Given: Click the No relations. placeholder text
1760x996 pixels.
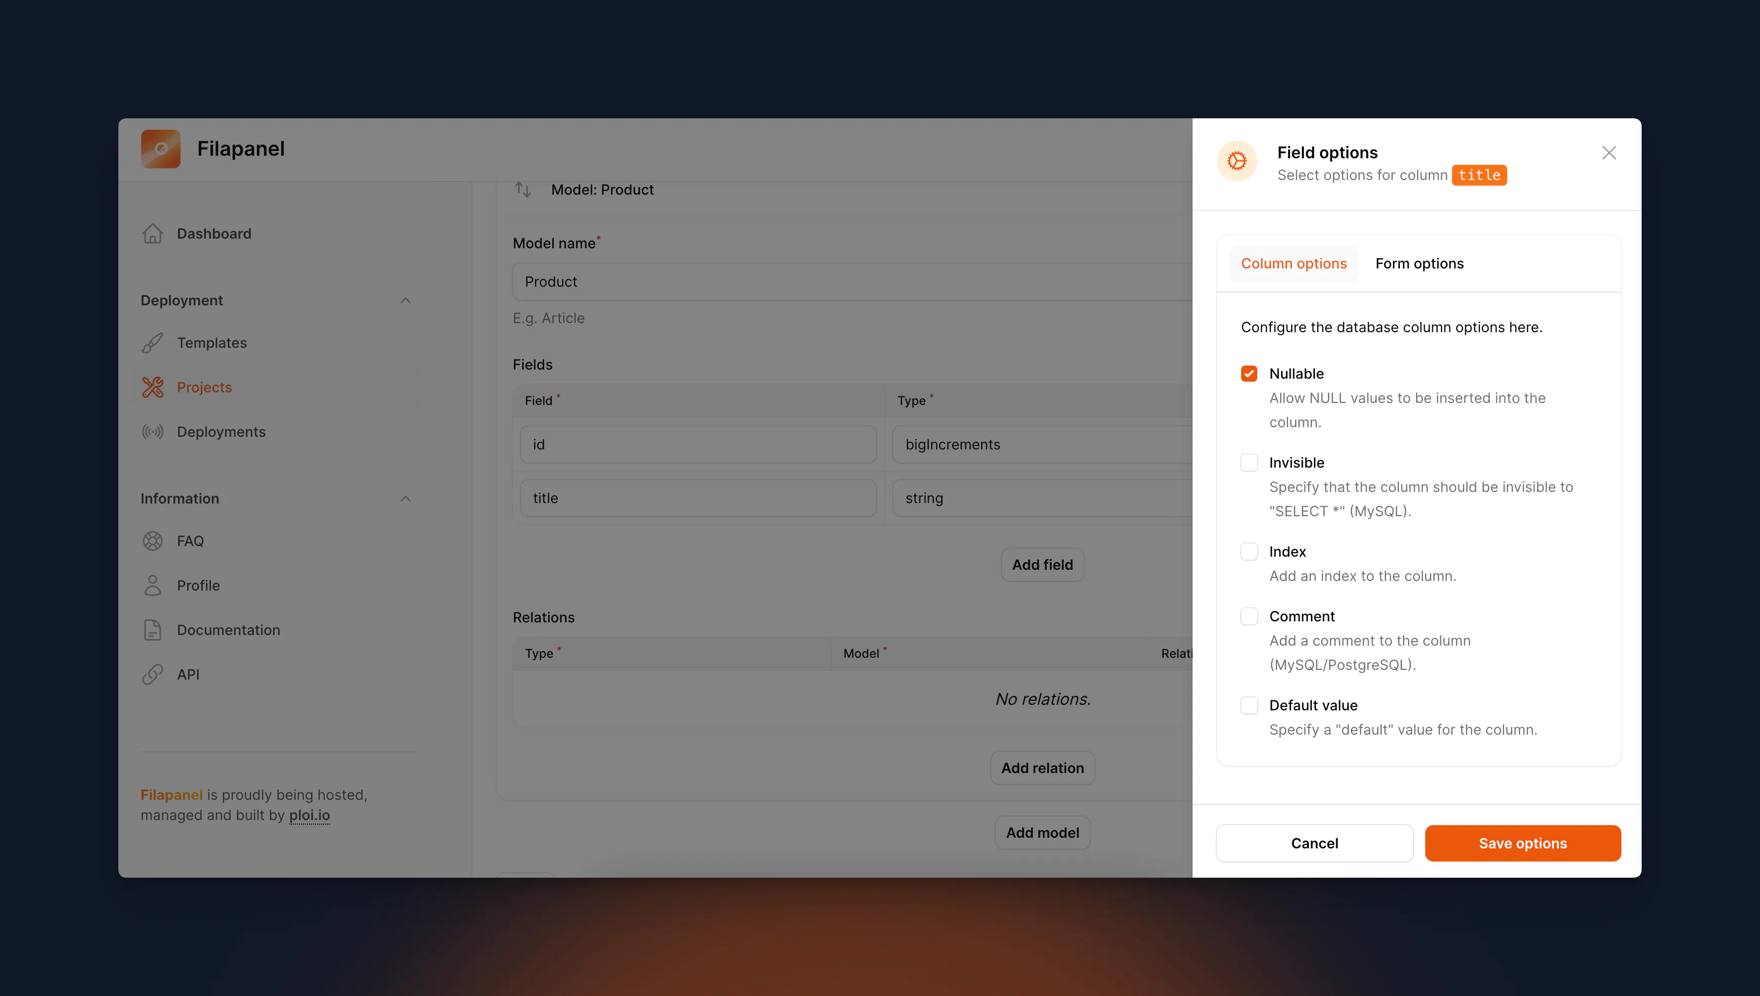Looking at the screenshot, I should pyautogui.click(x=1043, y=699).
